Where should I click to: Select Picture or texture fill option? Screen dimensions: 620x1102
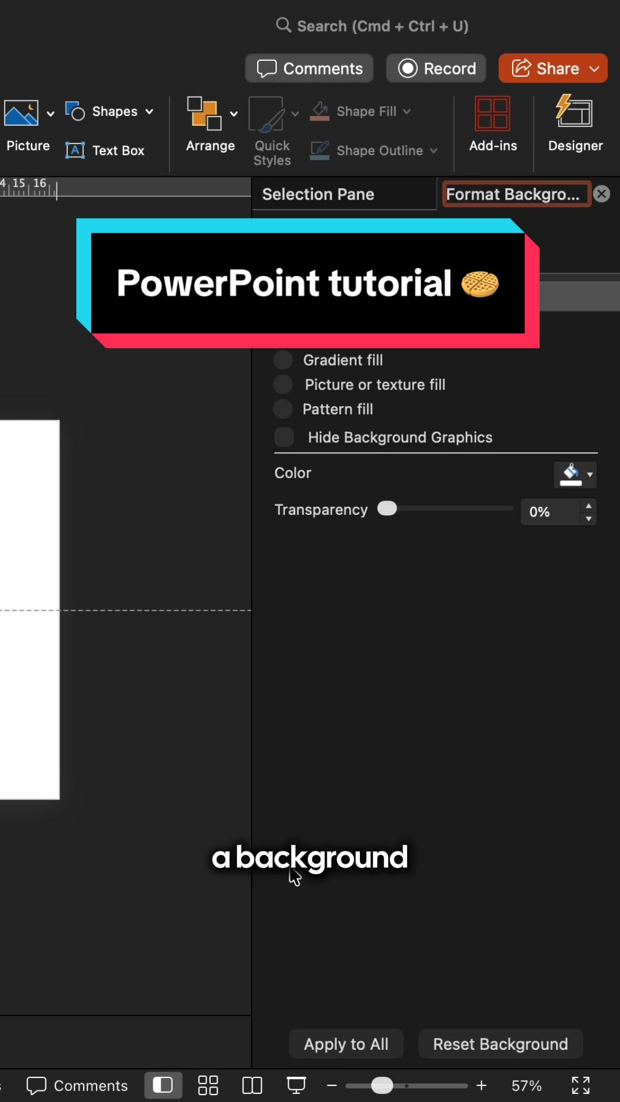point(282,385)
